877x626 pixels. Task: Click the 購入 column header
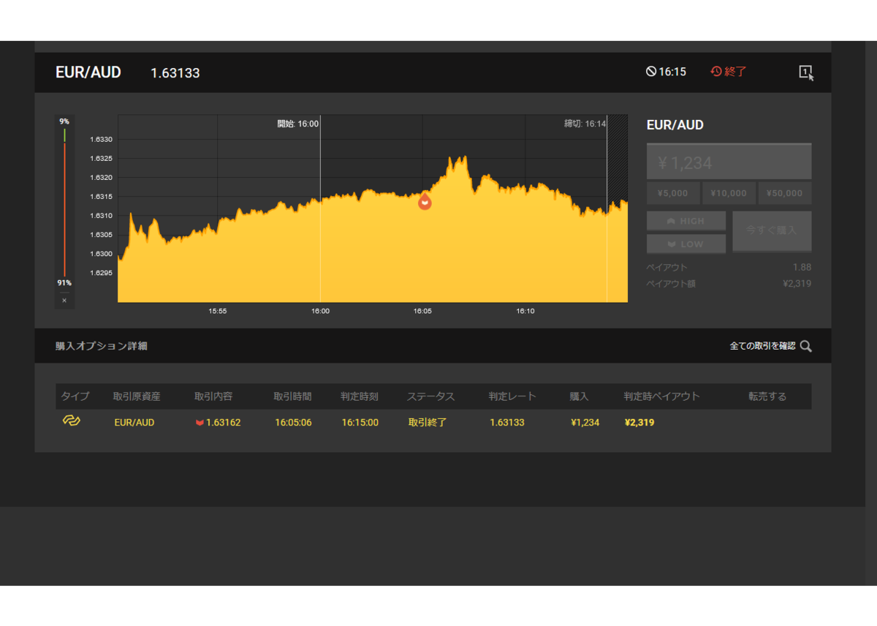[580, 396]
